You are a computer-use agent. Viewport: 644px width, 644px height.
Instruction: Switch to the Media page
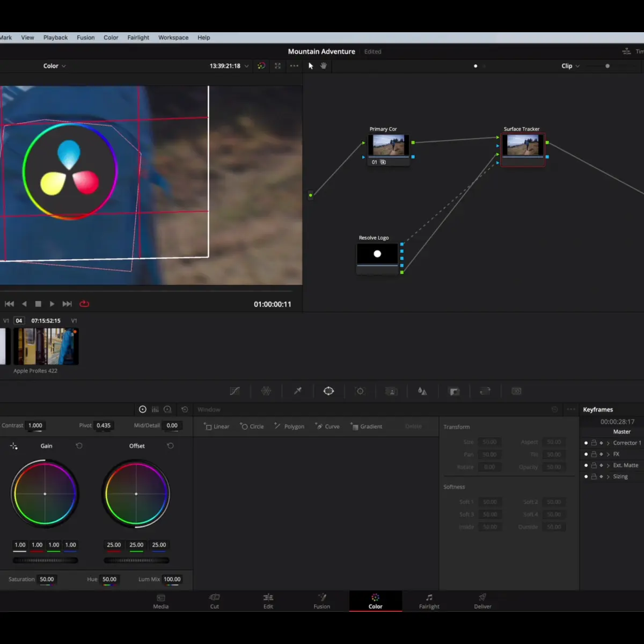point(161,602)
